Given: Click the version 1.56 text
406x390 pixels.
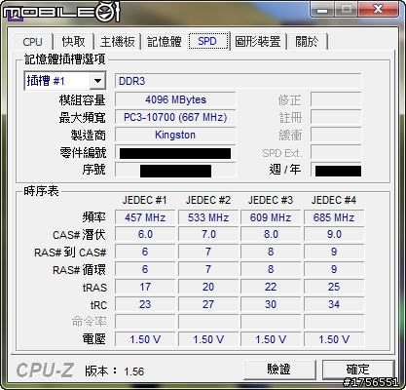Looking at the screenshot, I should pyautogui.click(x=134, y=371).
